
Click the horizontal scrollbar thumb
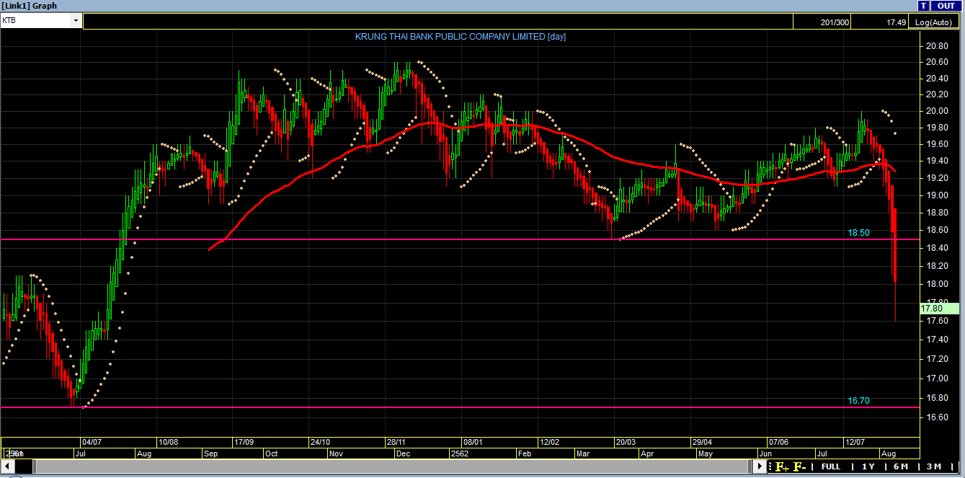click(x=393, y=466)
